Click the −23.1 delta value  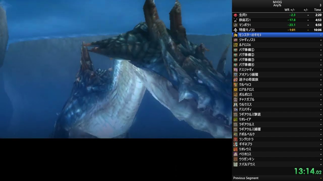coord(291,25)
